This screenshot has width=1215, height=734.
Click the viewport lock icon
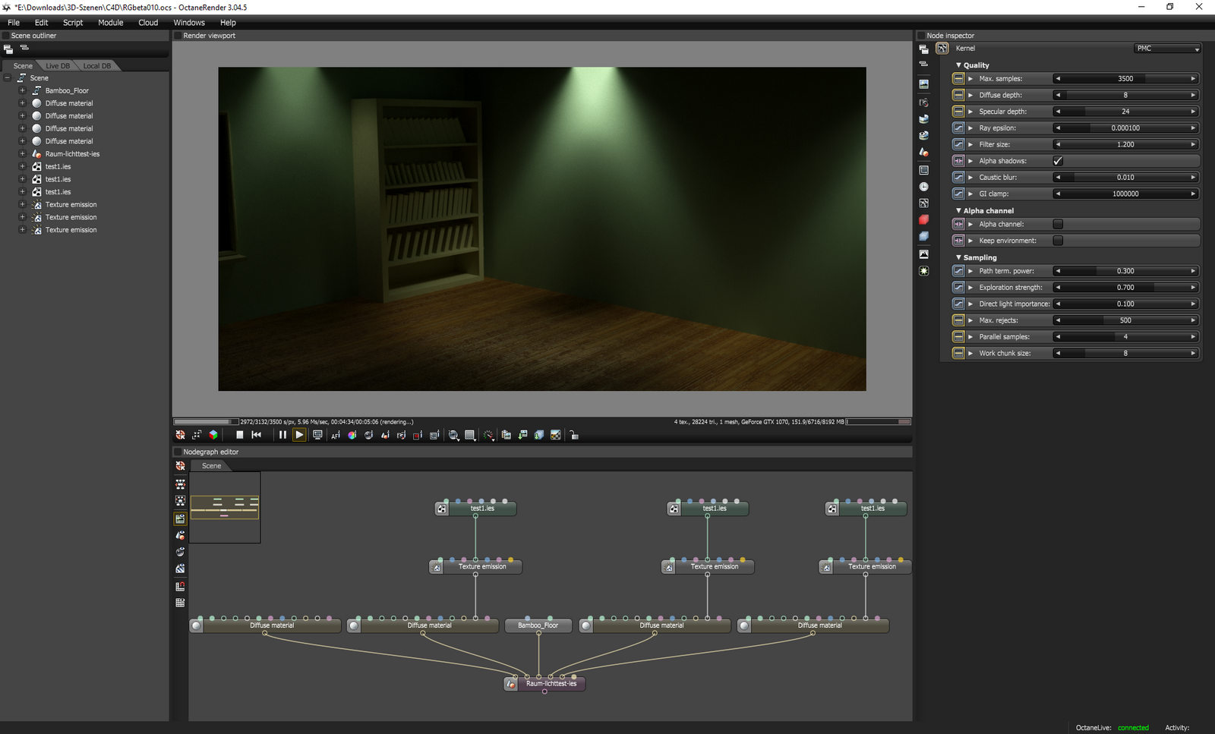[x=574, y=435]
